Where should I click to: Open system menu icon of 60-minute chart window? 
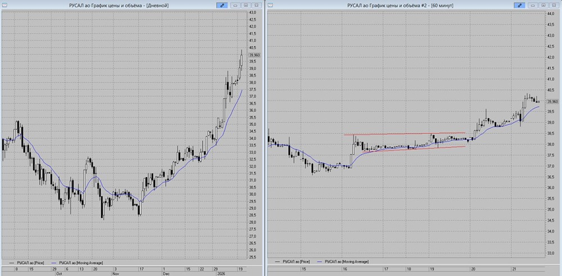[270, 5]
